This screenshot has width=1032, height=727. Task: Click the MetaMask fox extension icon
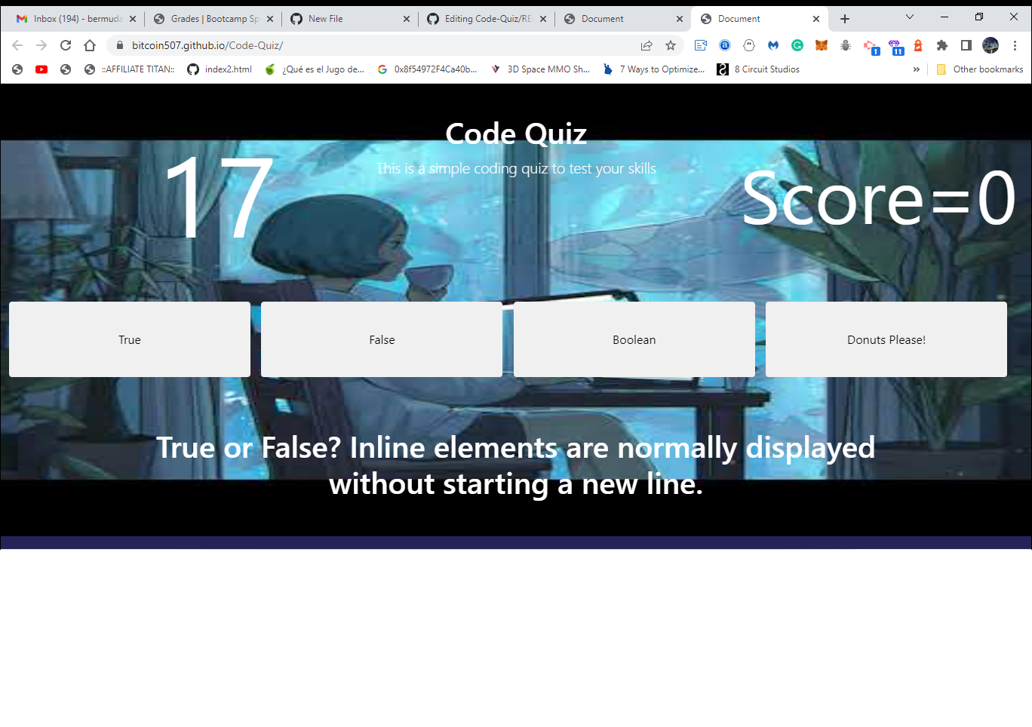[822, 45]
